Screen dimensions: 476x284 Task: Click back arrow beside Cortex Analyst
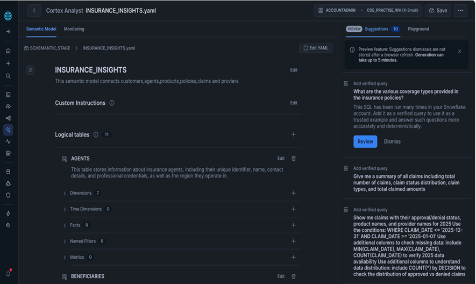tap(34, 10)
